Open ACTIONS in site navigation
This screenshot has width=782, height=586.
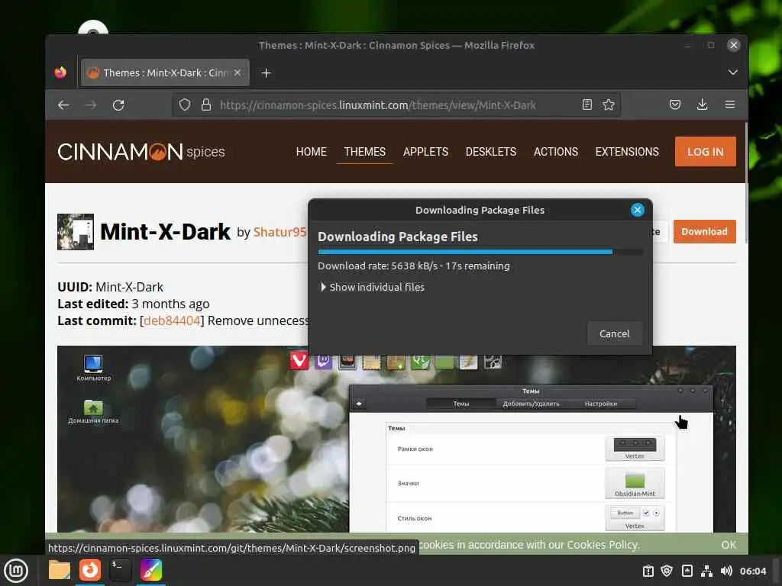556,152
